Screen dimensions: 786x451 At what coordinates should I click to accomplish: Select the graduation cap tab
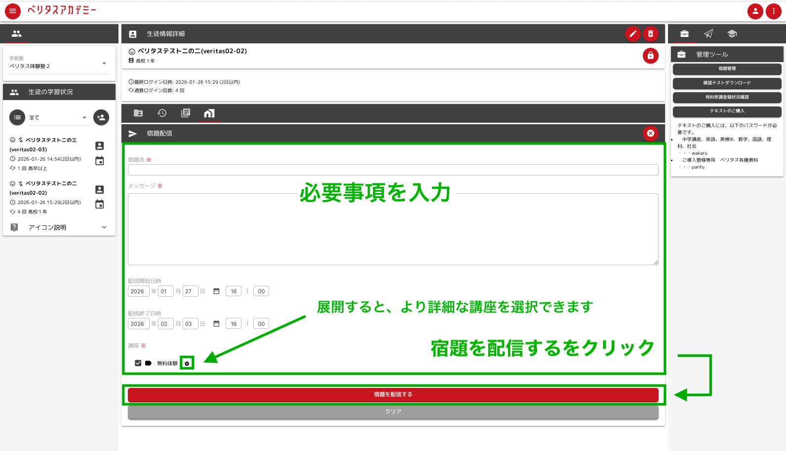pyautogui.click(x=732, y=34)
